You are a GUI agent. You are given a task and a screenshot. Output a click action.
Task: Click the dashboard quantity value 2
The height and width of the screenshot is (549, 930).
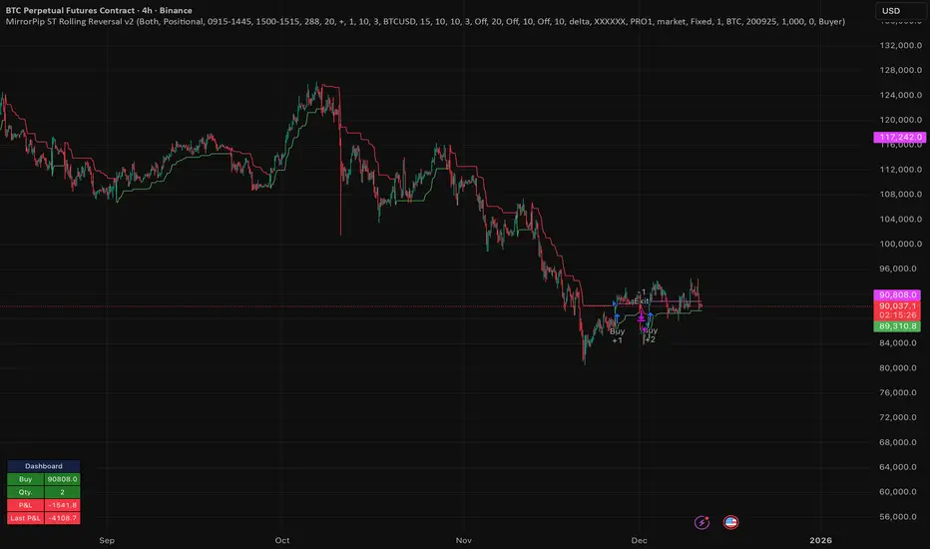(x=62, y=492)
